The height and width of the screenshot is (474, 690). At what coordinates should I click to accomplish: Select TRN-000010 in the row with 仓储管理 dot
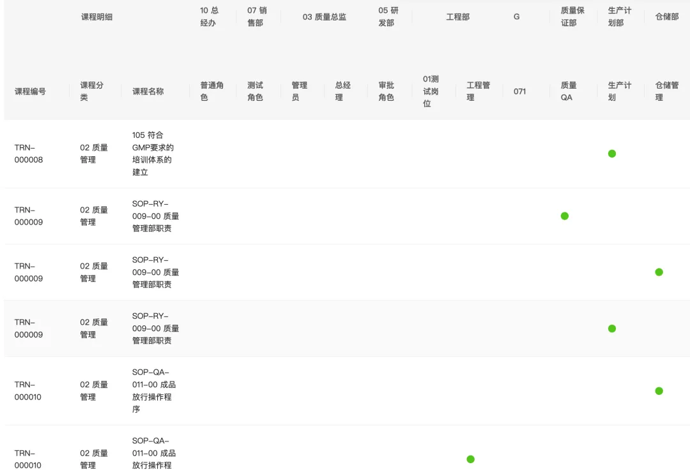tap(27, 390)
